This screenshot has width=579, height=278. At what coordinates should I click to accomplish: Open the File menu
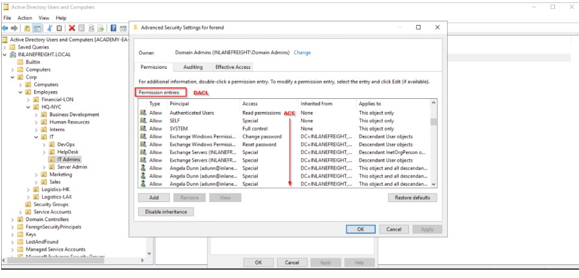coord(7,18)
